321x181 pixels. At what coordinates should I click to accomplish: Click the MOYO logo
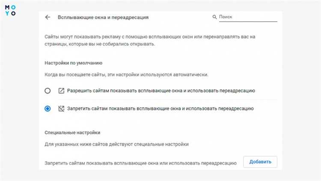10,10
